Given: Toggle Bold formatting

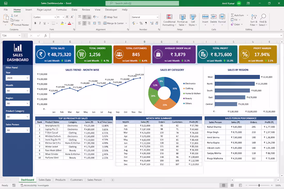Looking at the screenshot, I should (x=35, y=23).
